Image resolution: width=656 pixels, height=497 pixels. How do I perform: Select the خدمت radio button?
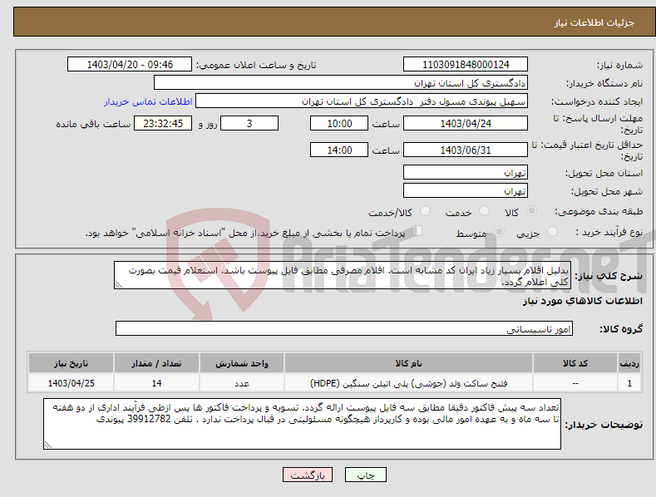point(484,211)
